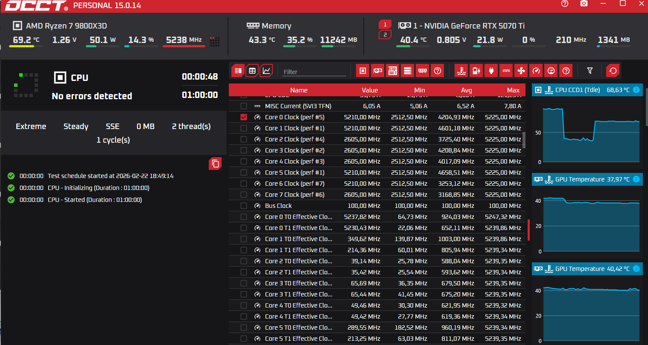Take a screenshot with the camera icon
The image size is (648, 345).
(x=584, y=3)
